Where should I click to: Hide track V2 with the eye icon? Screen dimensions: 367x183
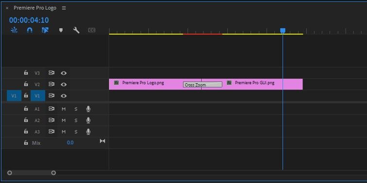coord(64,85)
